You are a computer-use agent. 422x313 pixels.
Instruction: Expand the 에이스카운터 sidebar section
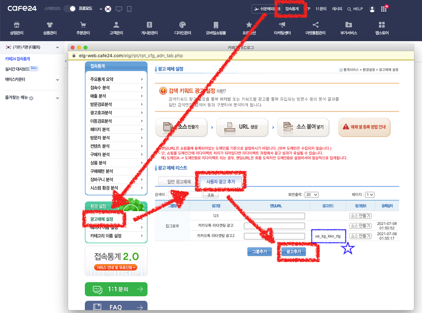58,80
